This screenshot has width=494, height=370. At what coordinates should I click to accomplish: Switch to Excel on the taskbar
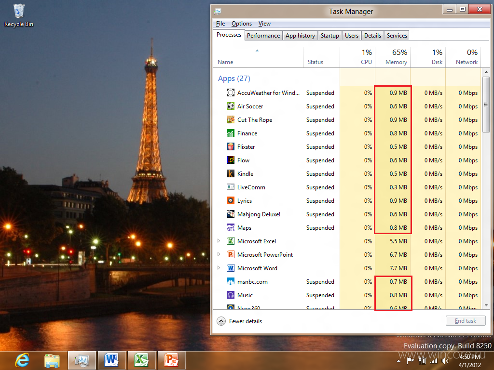pos(141,360)
